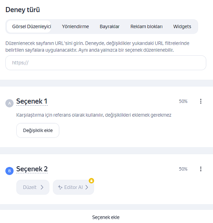The width and height of the screenshot is (213, 223).
Task: Select the Reklam blokları tab
Action: [x=146, y=27]
